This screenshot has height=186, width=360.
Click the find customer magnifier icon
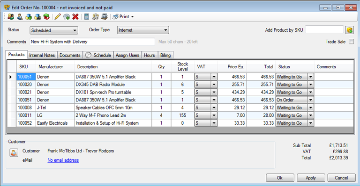[20, 17]
